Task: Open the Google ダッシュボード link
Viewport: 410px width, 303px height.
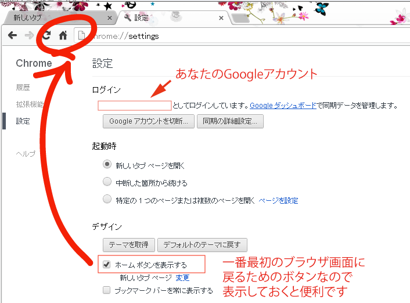Action: pos(283,106)
